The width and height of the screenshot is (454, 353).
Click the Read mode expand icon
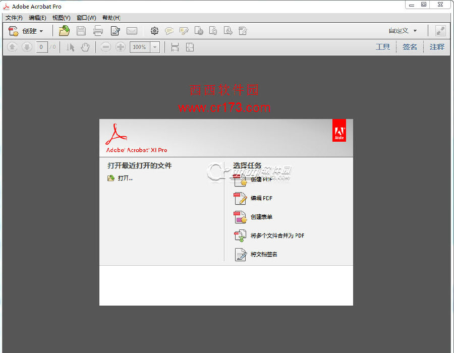tap(440, 31)
